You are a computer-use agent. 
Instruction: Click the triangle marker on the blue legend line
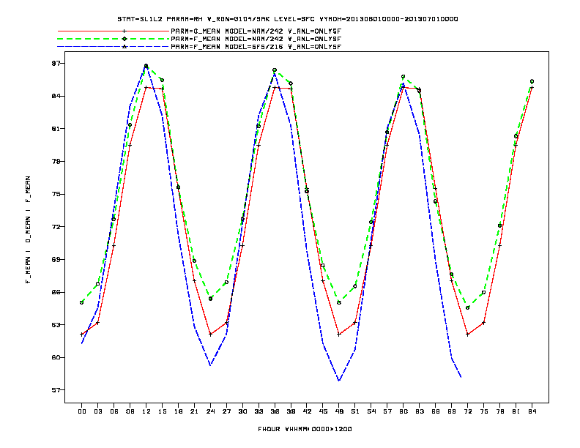click(124, 47)
